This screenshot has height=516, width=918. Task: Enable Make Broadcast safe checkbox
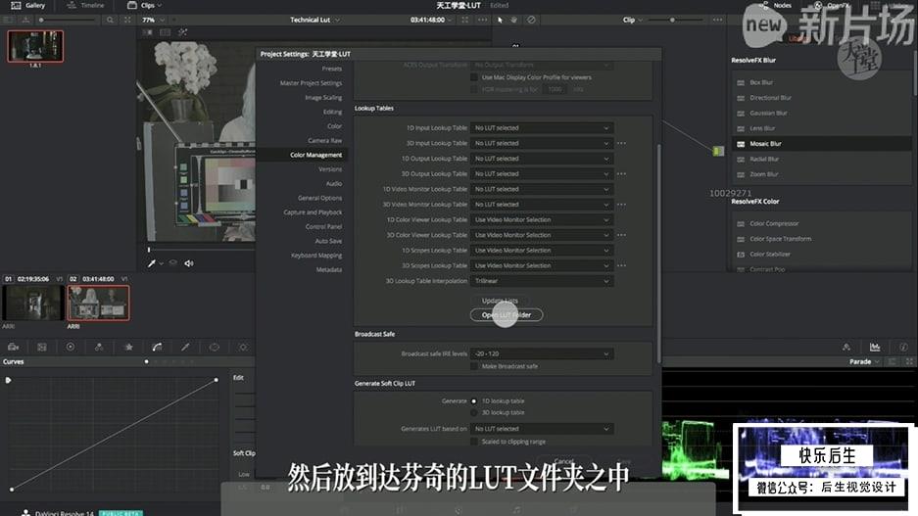pyautogui.click(x=474, y=366)
